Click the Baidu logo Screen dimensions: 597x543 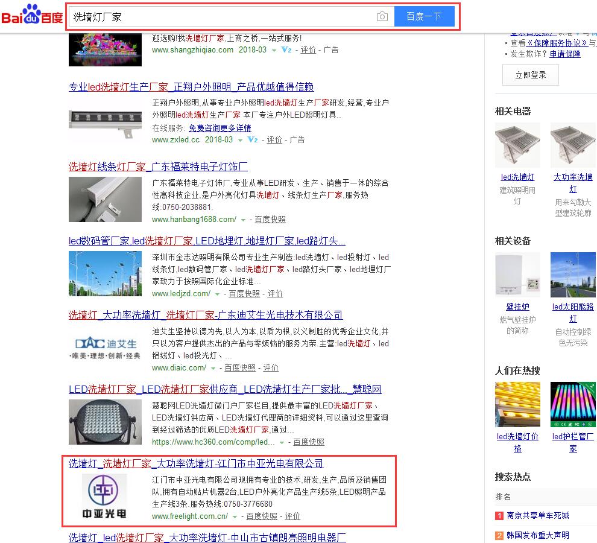click(32, 16)
